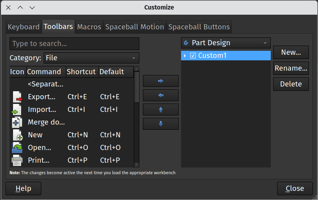The height and width of the screenshot is (200, 318).
Task: Select the Open file icon
Action: (x=17, y=148)
